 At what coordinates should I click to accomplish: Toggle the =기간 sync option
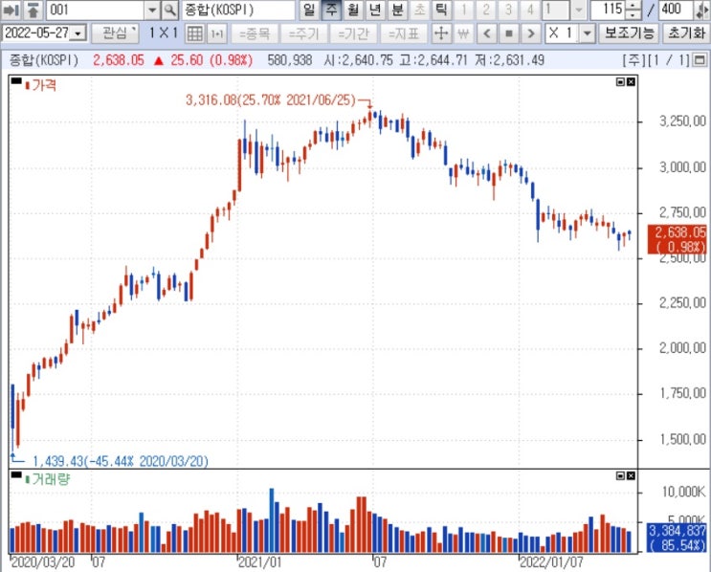(x=353, y=33)
